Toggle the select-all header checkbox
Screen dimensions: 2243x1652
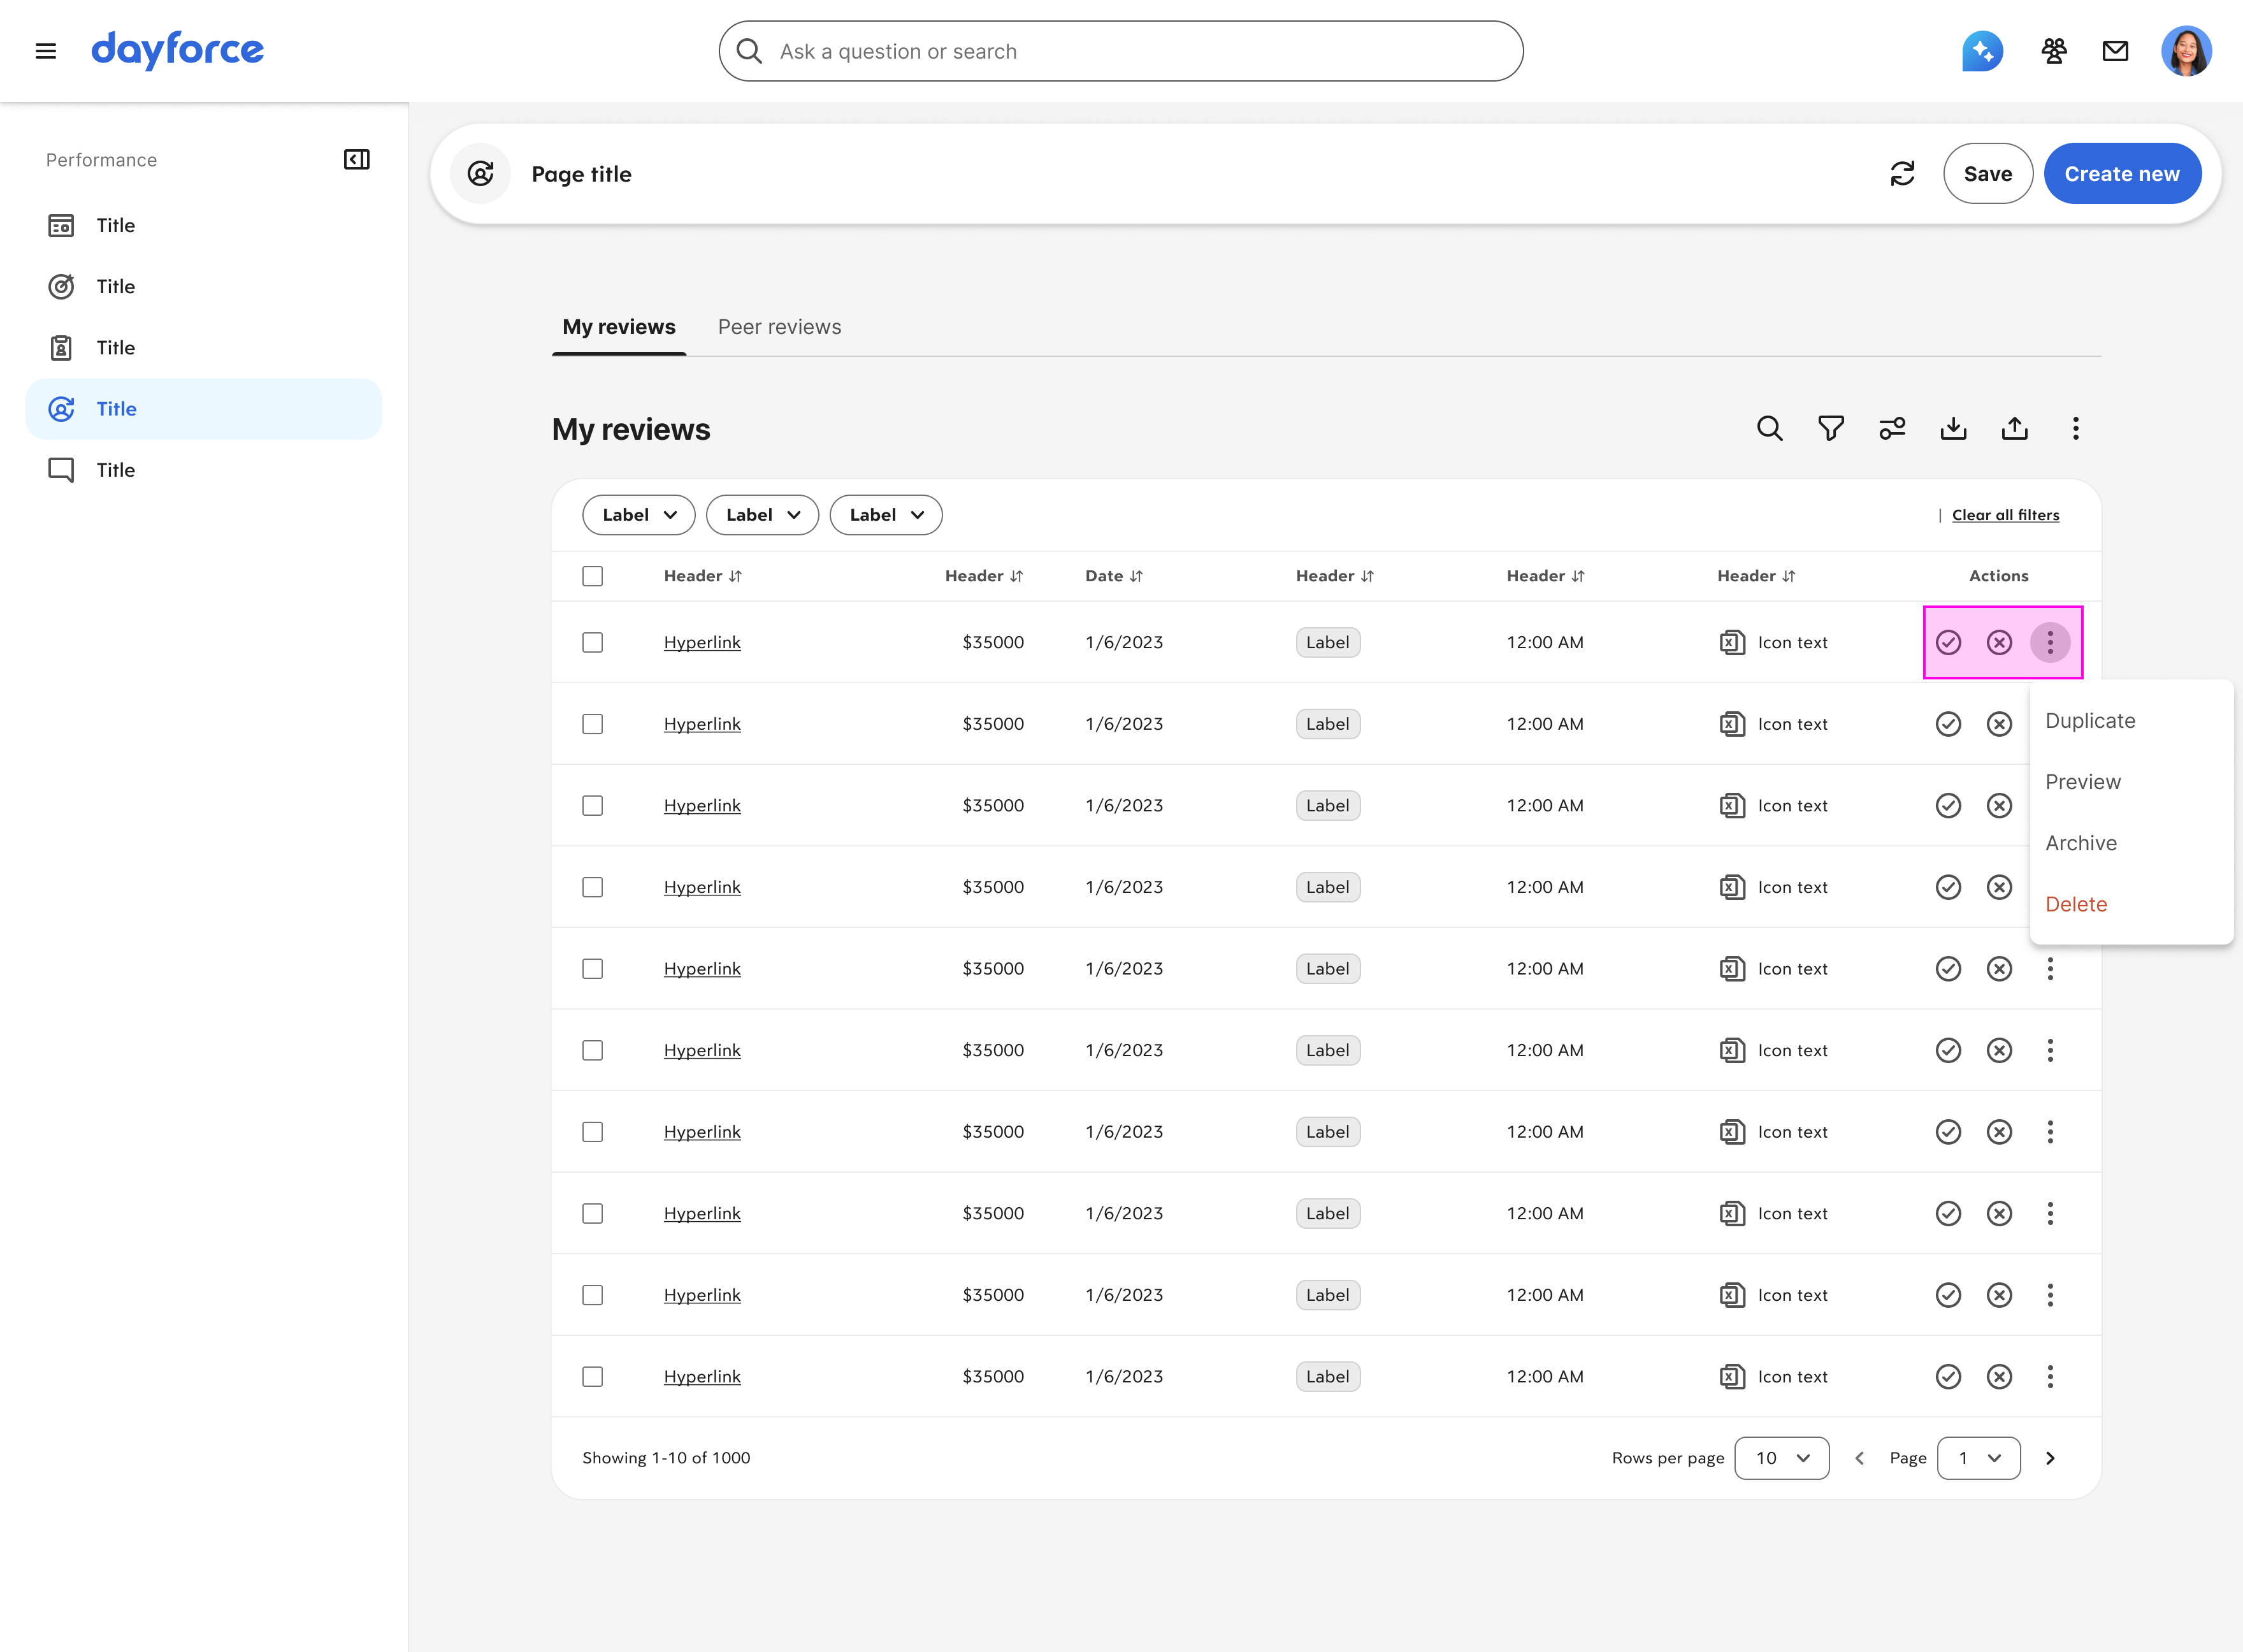point(593,576)
